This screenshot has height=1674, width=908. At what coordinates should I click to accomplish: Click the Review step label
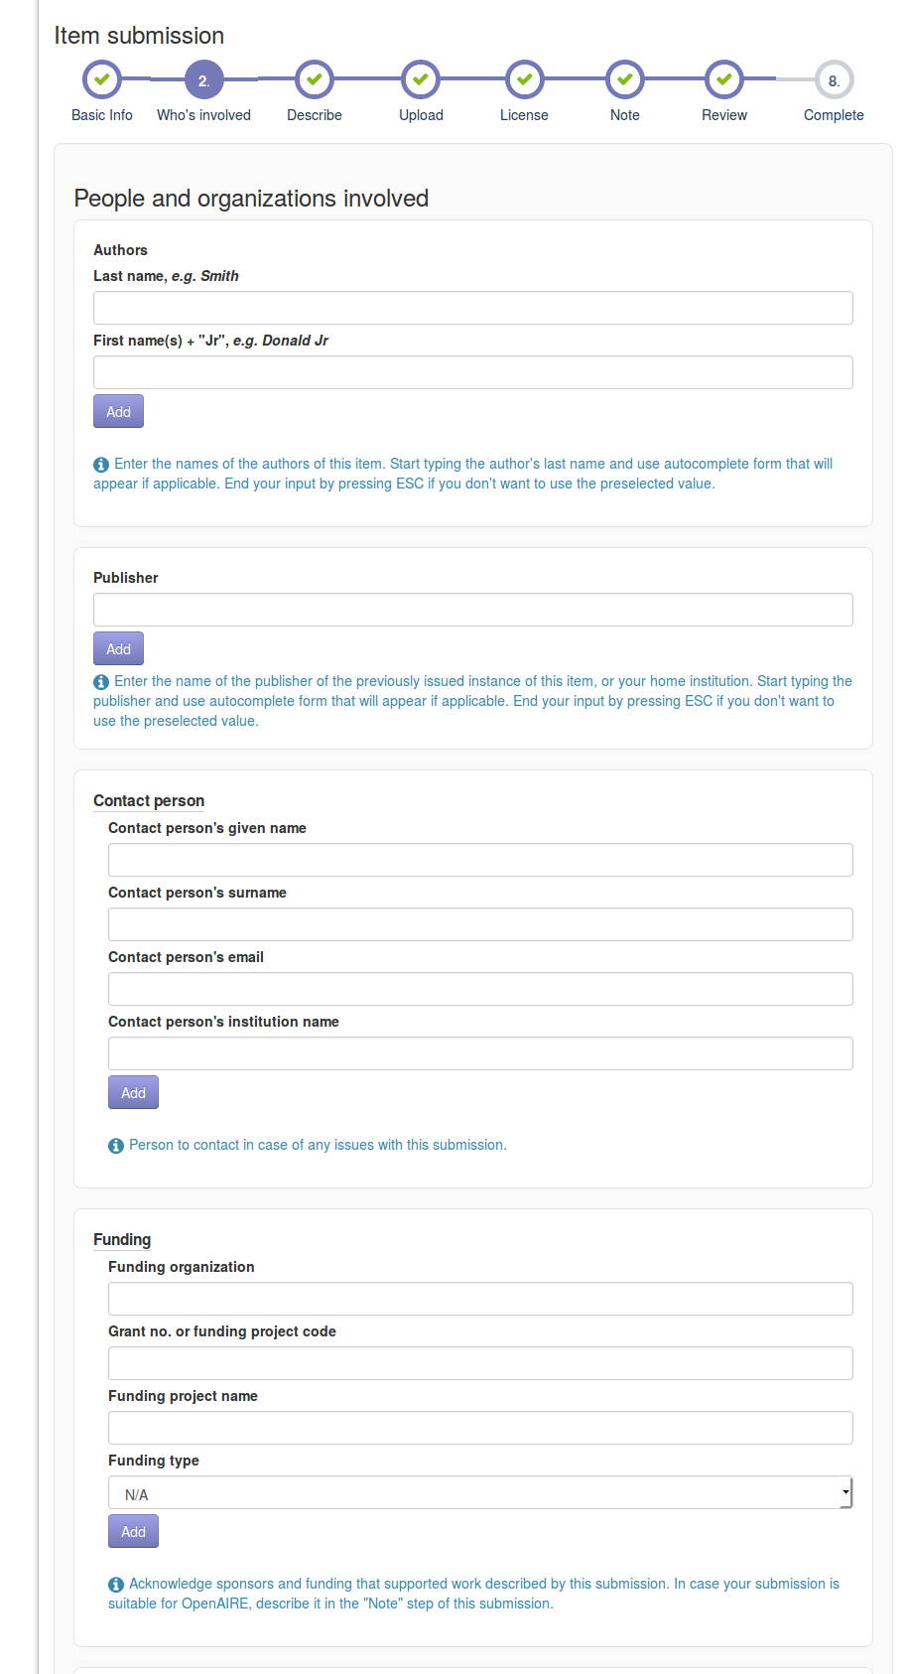(x=724, y=115)
